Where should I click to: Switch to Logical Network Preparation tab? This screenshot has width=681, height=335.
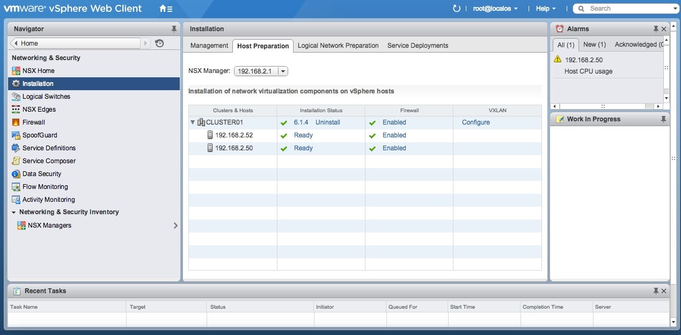coord(338,46)
